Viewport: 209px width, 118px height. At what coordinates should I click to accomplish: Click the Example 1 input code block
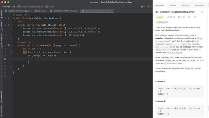coord(180,91)
